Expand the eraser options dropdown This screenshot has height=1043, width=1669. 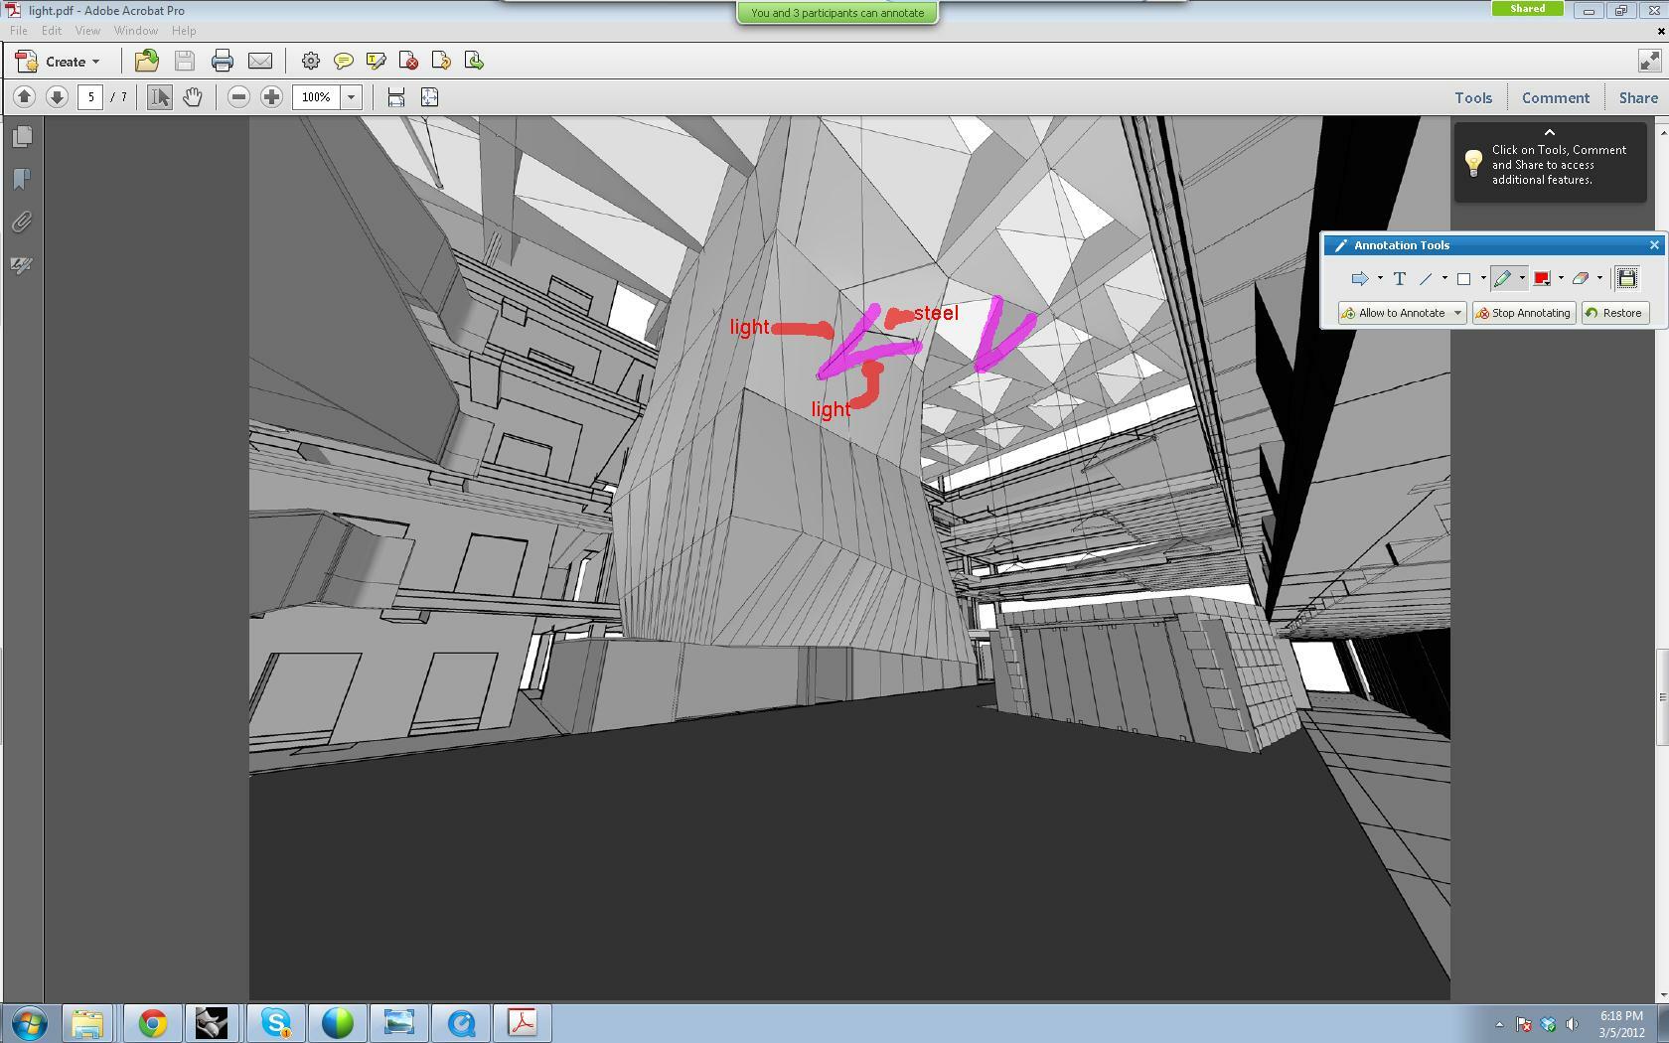pyautogui.click(x=1599, y=279)
